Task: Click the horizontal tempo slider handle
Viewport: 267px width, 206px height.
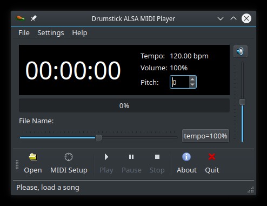Action: (x=98, y=137)
